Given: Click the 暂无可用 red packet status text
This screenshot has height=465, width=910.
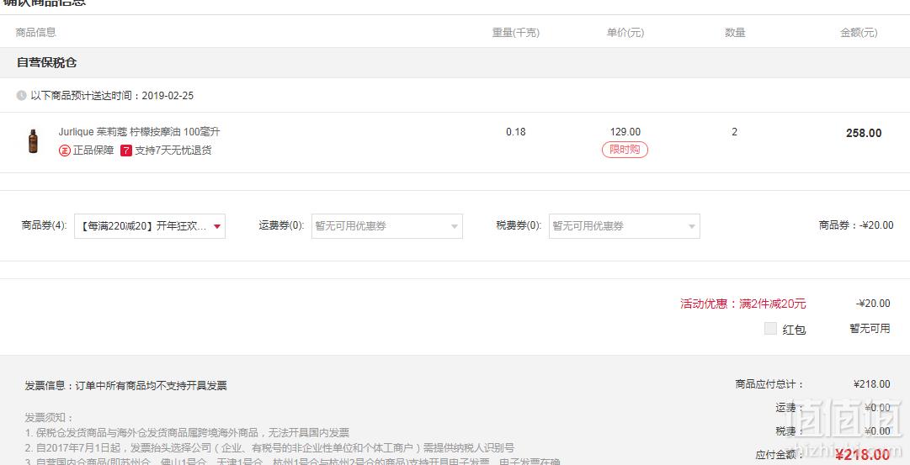Looking at the screenshot, I should [870, 329].
